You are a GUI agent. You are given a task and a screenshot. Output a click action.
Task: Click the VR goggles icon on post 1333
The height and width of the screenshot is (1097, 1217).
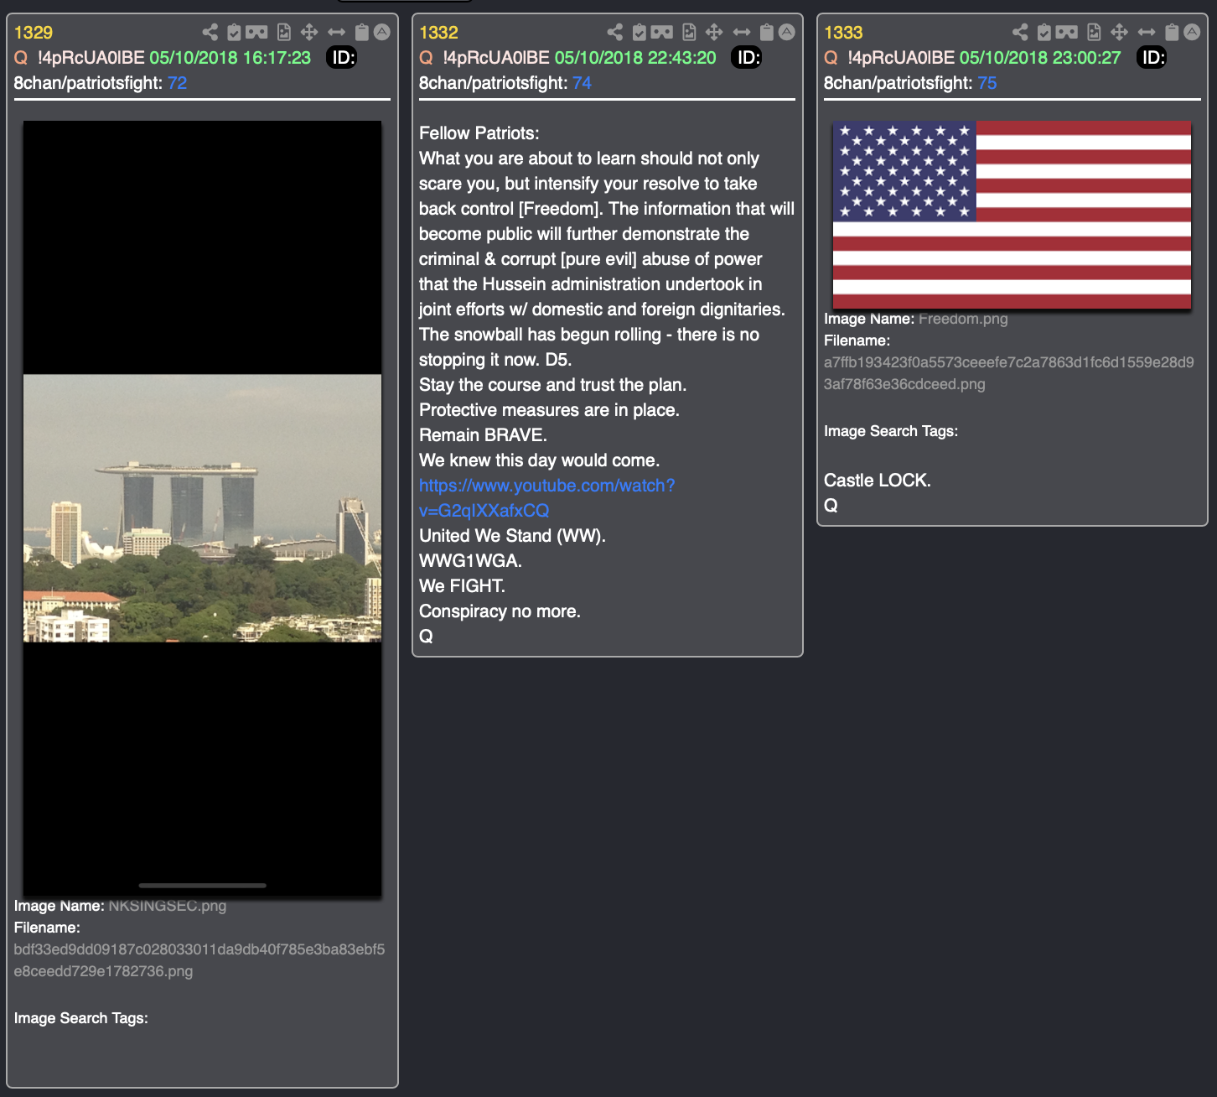pos(1066,32)
